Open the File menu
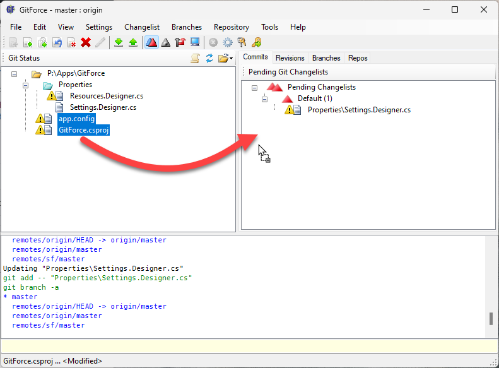Screen dimensions: 499x368 pyautogui.click(x=16, y=27)
